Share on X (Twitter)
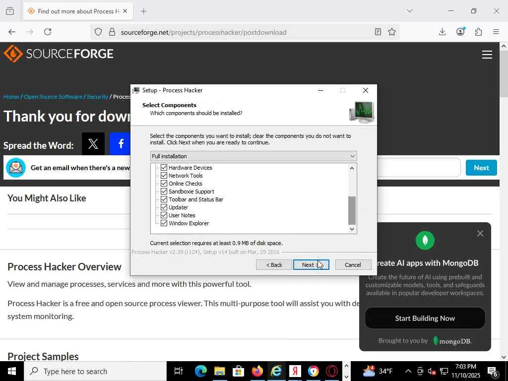508x381 pixels. 93,143
